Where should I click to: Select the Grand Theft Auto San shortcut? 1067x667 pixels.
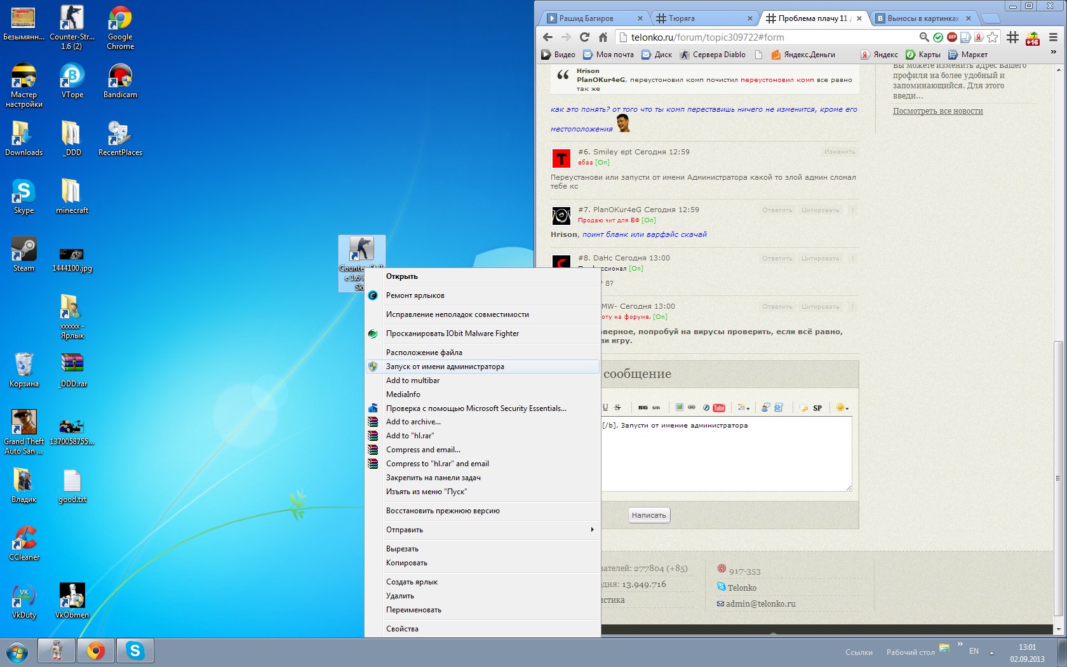24,432
